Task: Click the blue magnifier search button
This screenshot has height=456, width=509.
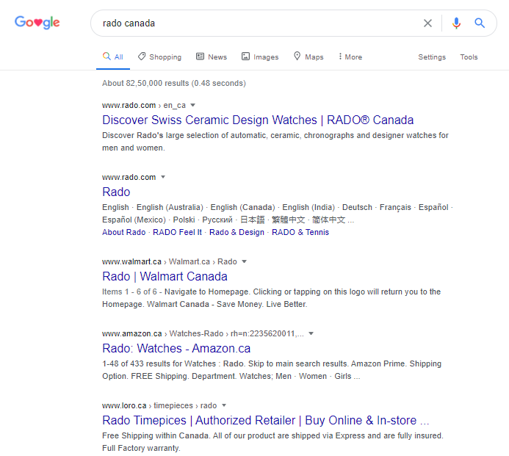Action: pyautogui.click(x=480, y=23)
